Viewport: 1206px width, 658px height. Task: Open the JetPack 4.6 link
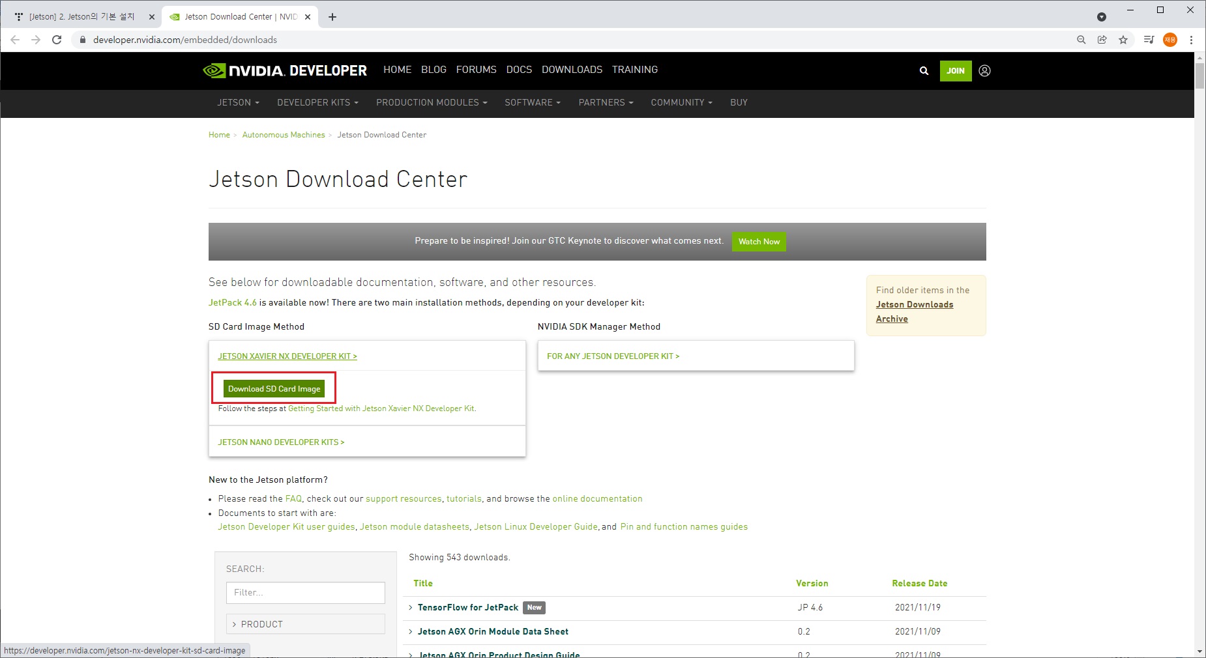[233, 302]
